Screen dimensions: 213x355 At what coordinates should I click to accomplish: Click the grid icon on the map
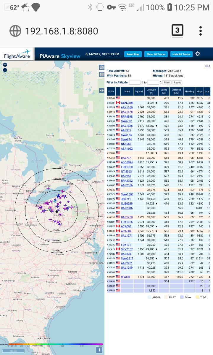tap(101, 75)
